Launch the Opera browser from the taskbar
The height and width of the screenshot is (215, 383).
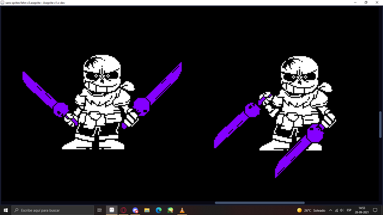point(123,210)
